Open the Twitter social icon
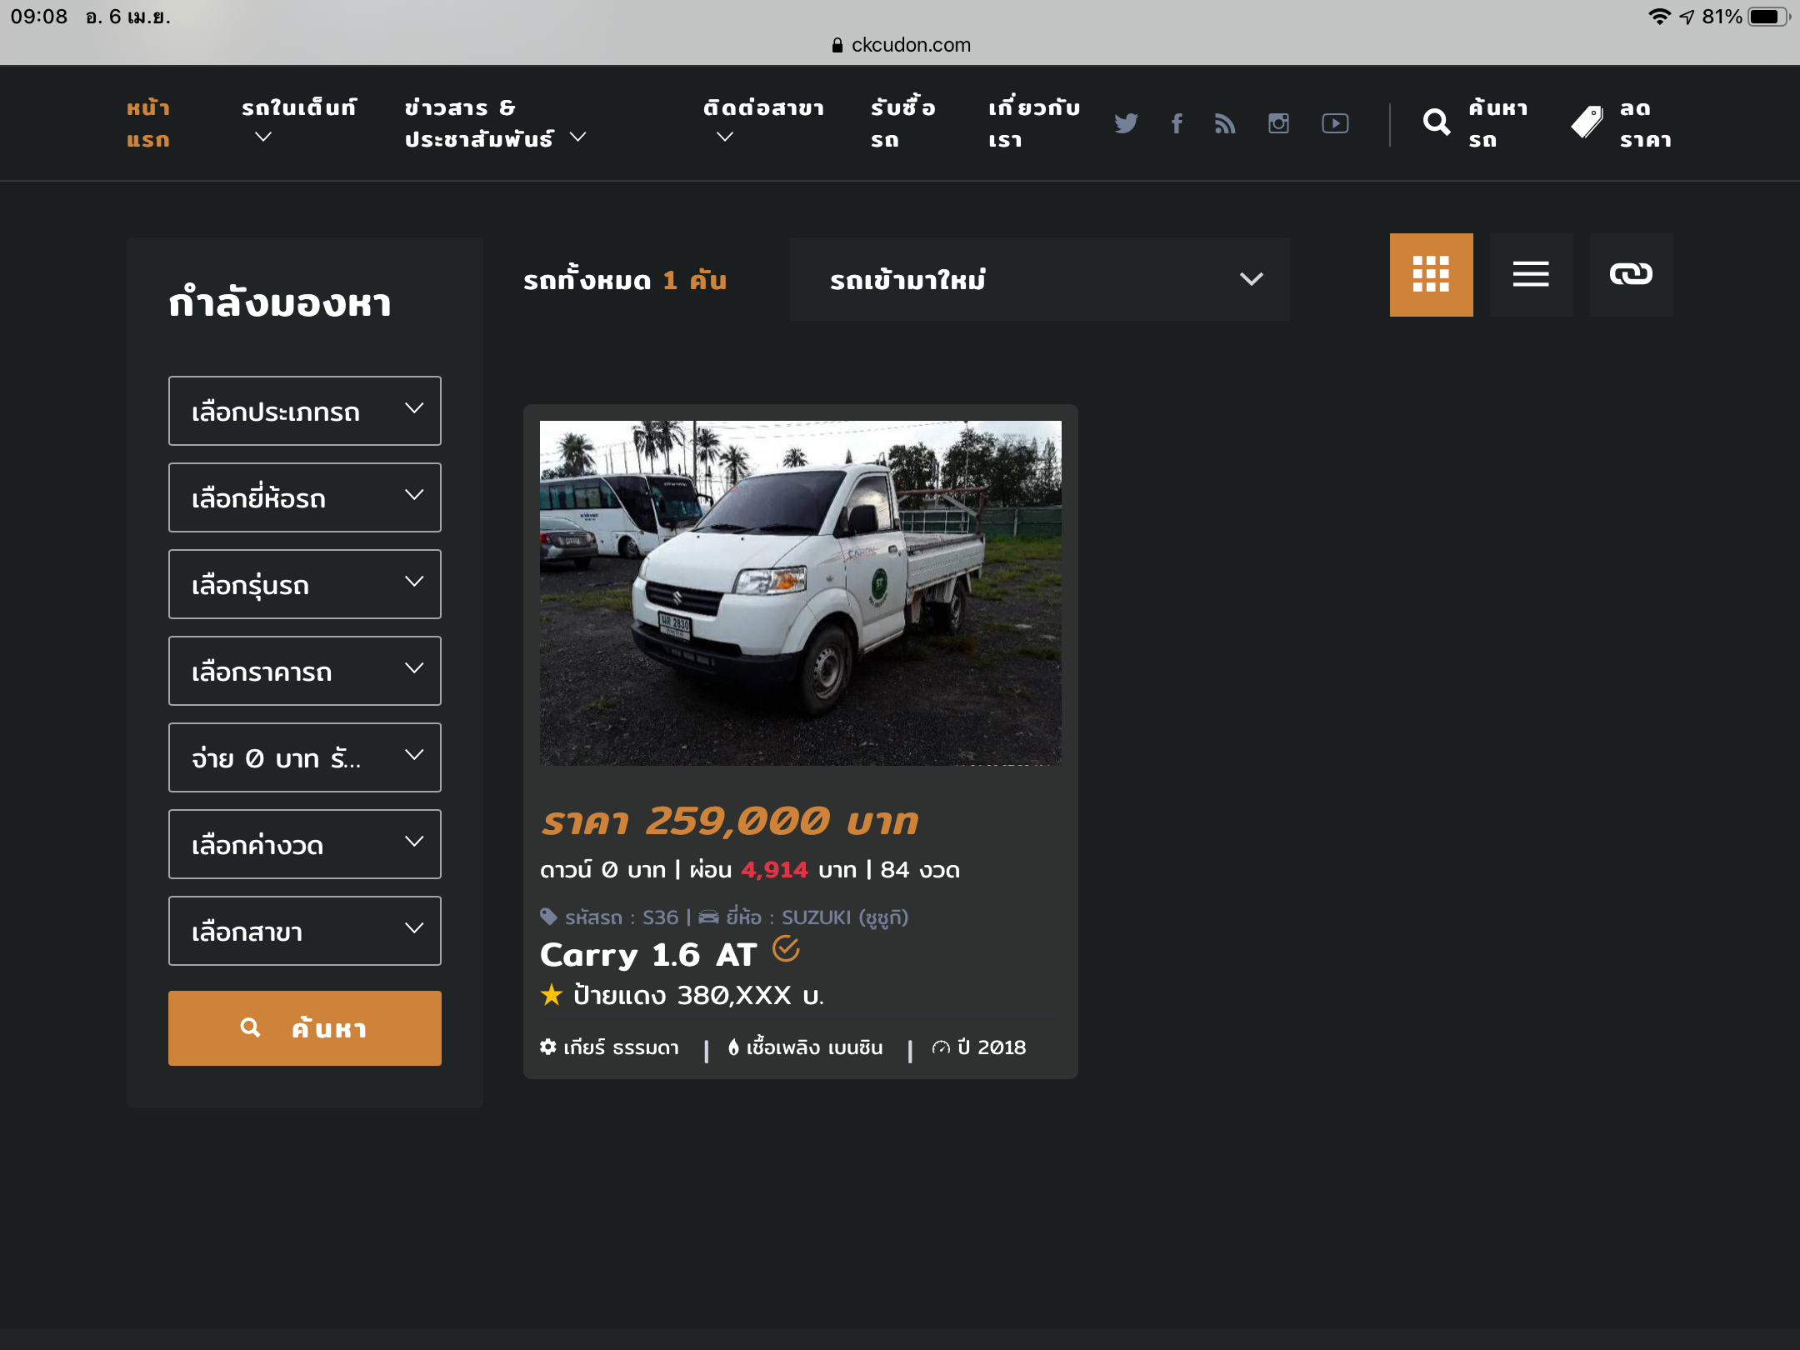Viewport: 1800px width, 1350px height. tap(1126, 123)
